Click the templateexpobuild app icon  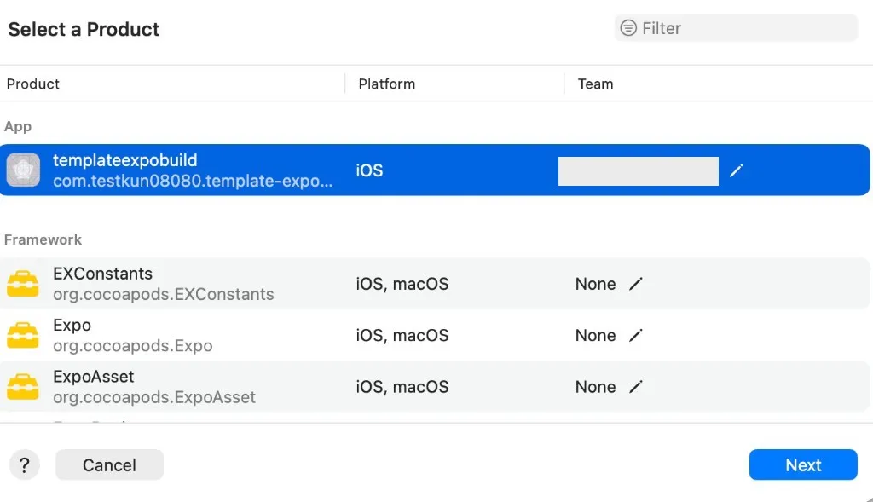[23, 170]
